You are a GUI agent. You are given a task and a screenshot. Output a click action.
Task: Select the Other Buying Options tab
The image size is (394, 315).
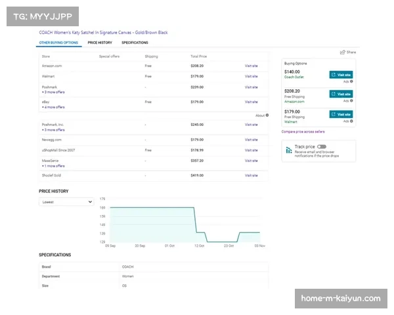point(58,43)
